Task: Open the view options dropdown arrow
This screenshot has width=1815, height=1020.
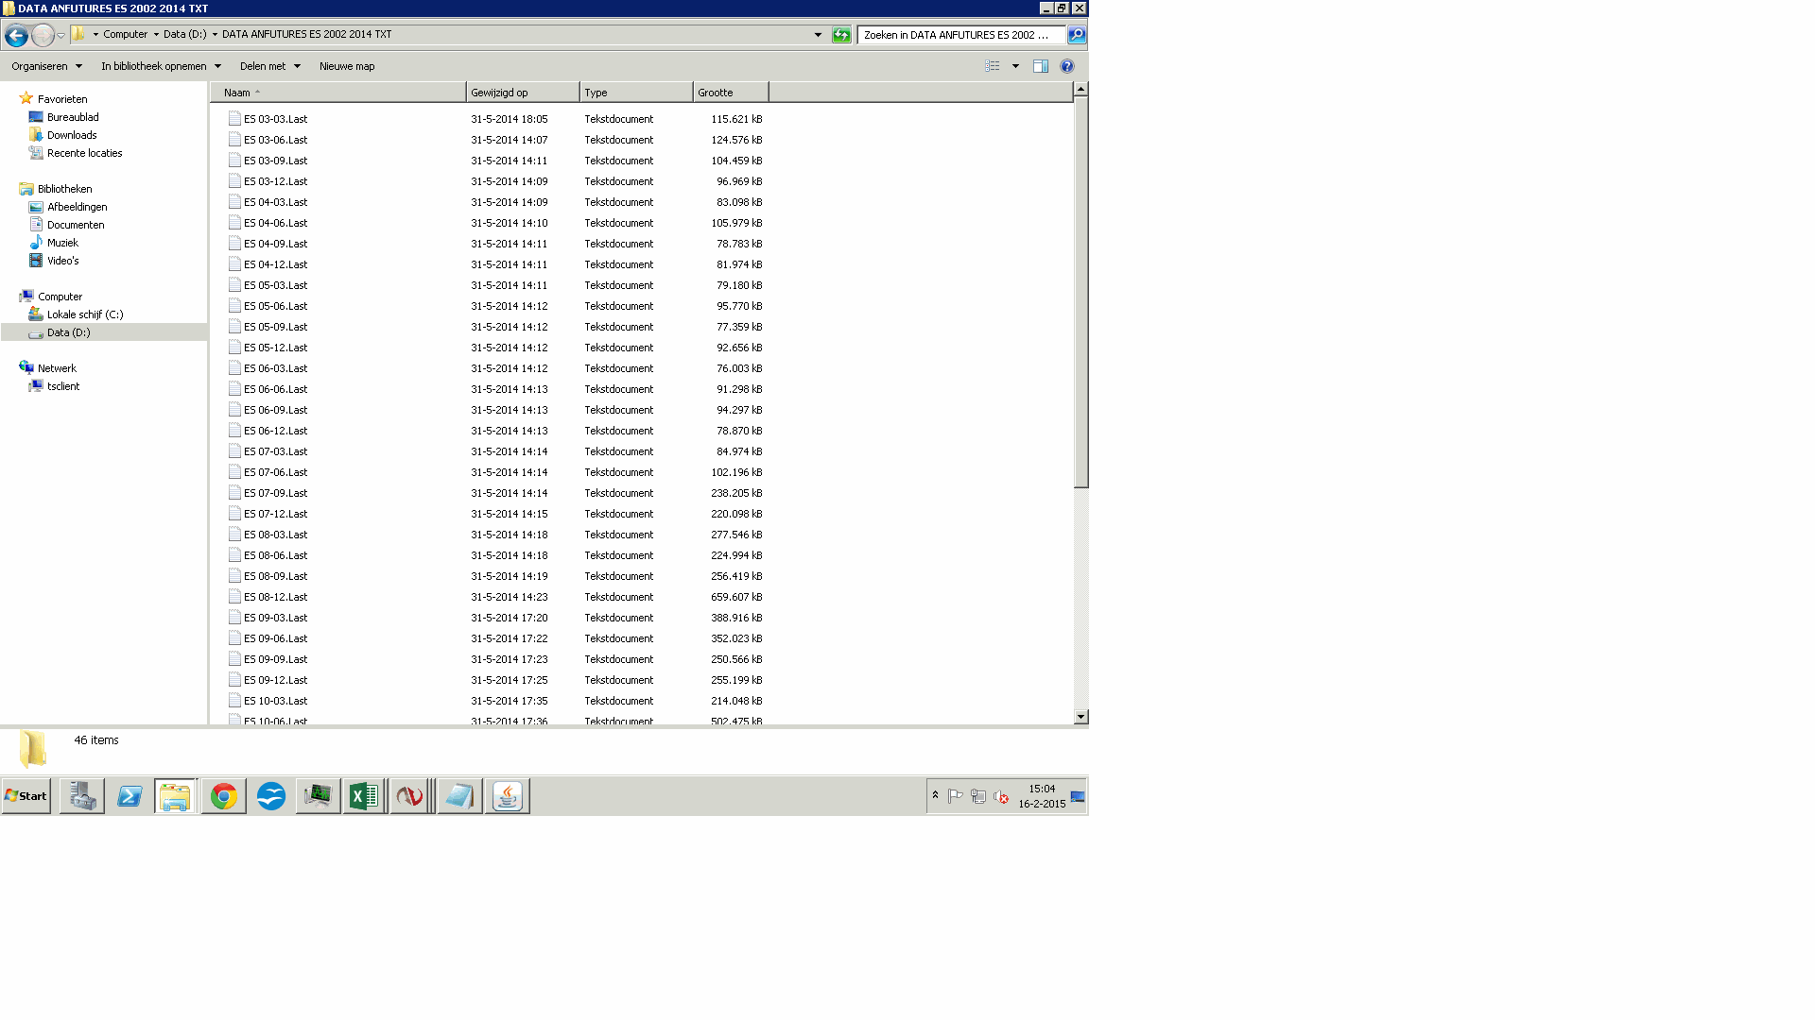Action: coord(1015,66)
